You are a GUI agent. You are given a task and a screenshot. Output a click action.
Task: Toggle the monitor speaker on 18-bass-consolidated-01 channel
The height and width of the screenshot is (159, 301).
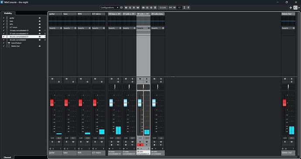coord(118,145)
